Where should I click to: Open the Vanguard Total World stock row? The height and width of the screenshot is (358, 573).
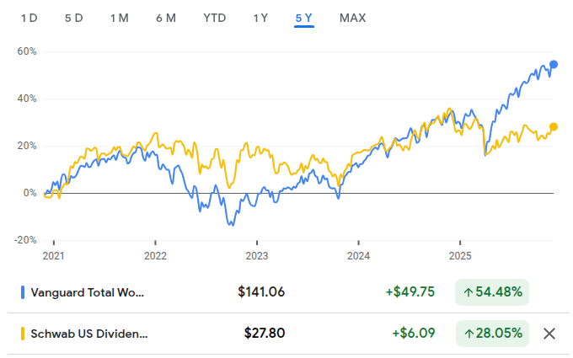[289, 292]
